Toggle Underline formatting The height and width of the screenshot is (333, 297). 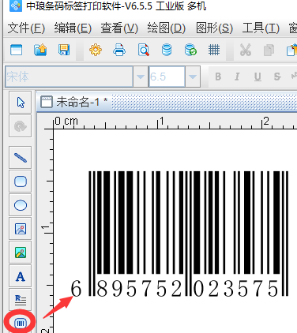(258, 77)
